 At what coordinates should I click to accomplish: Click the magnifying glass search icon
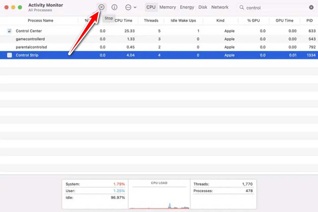pyautogui.click(x=241, y=8)
